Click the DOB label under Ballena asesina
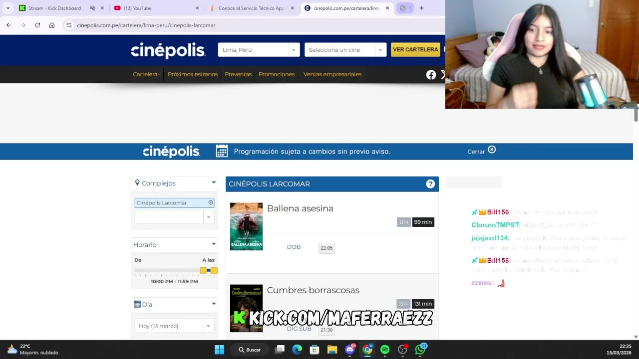The width and height of the screenshot is (639, 359). [294, 247]
